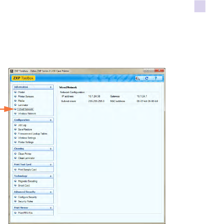Collapse the Information section
The height and width of the screenshot is (224, 206).
51,87
